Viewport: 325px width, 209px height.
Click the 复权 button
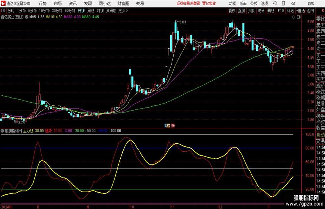click(x=232, y=11)
